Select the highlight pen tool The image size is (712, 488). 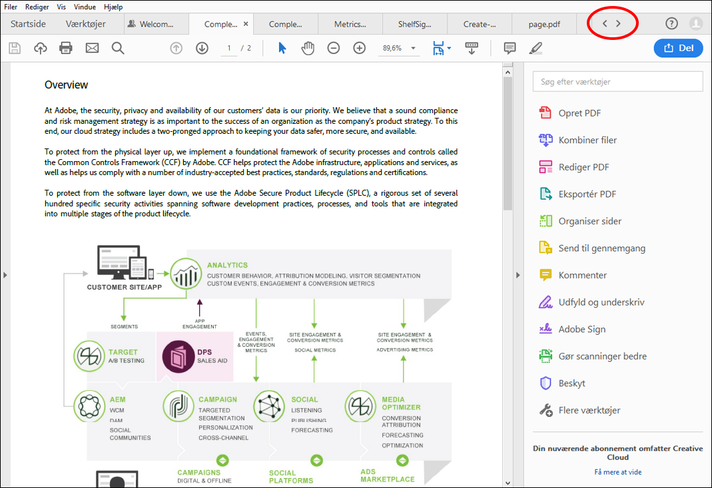click(x=535, y=48)
